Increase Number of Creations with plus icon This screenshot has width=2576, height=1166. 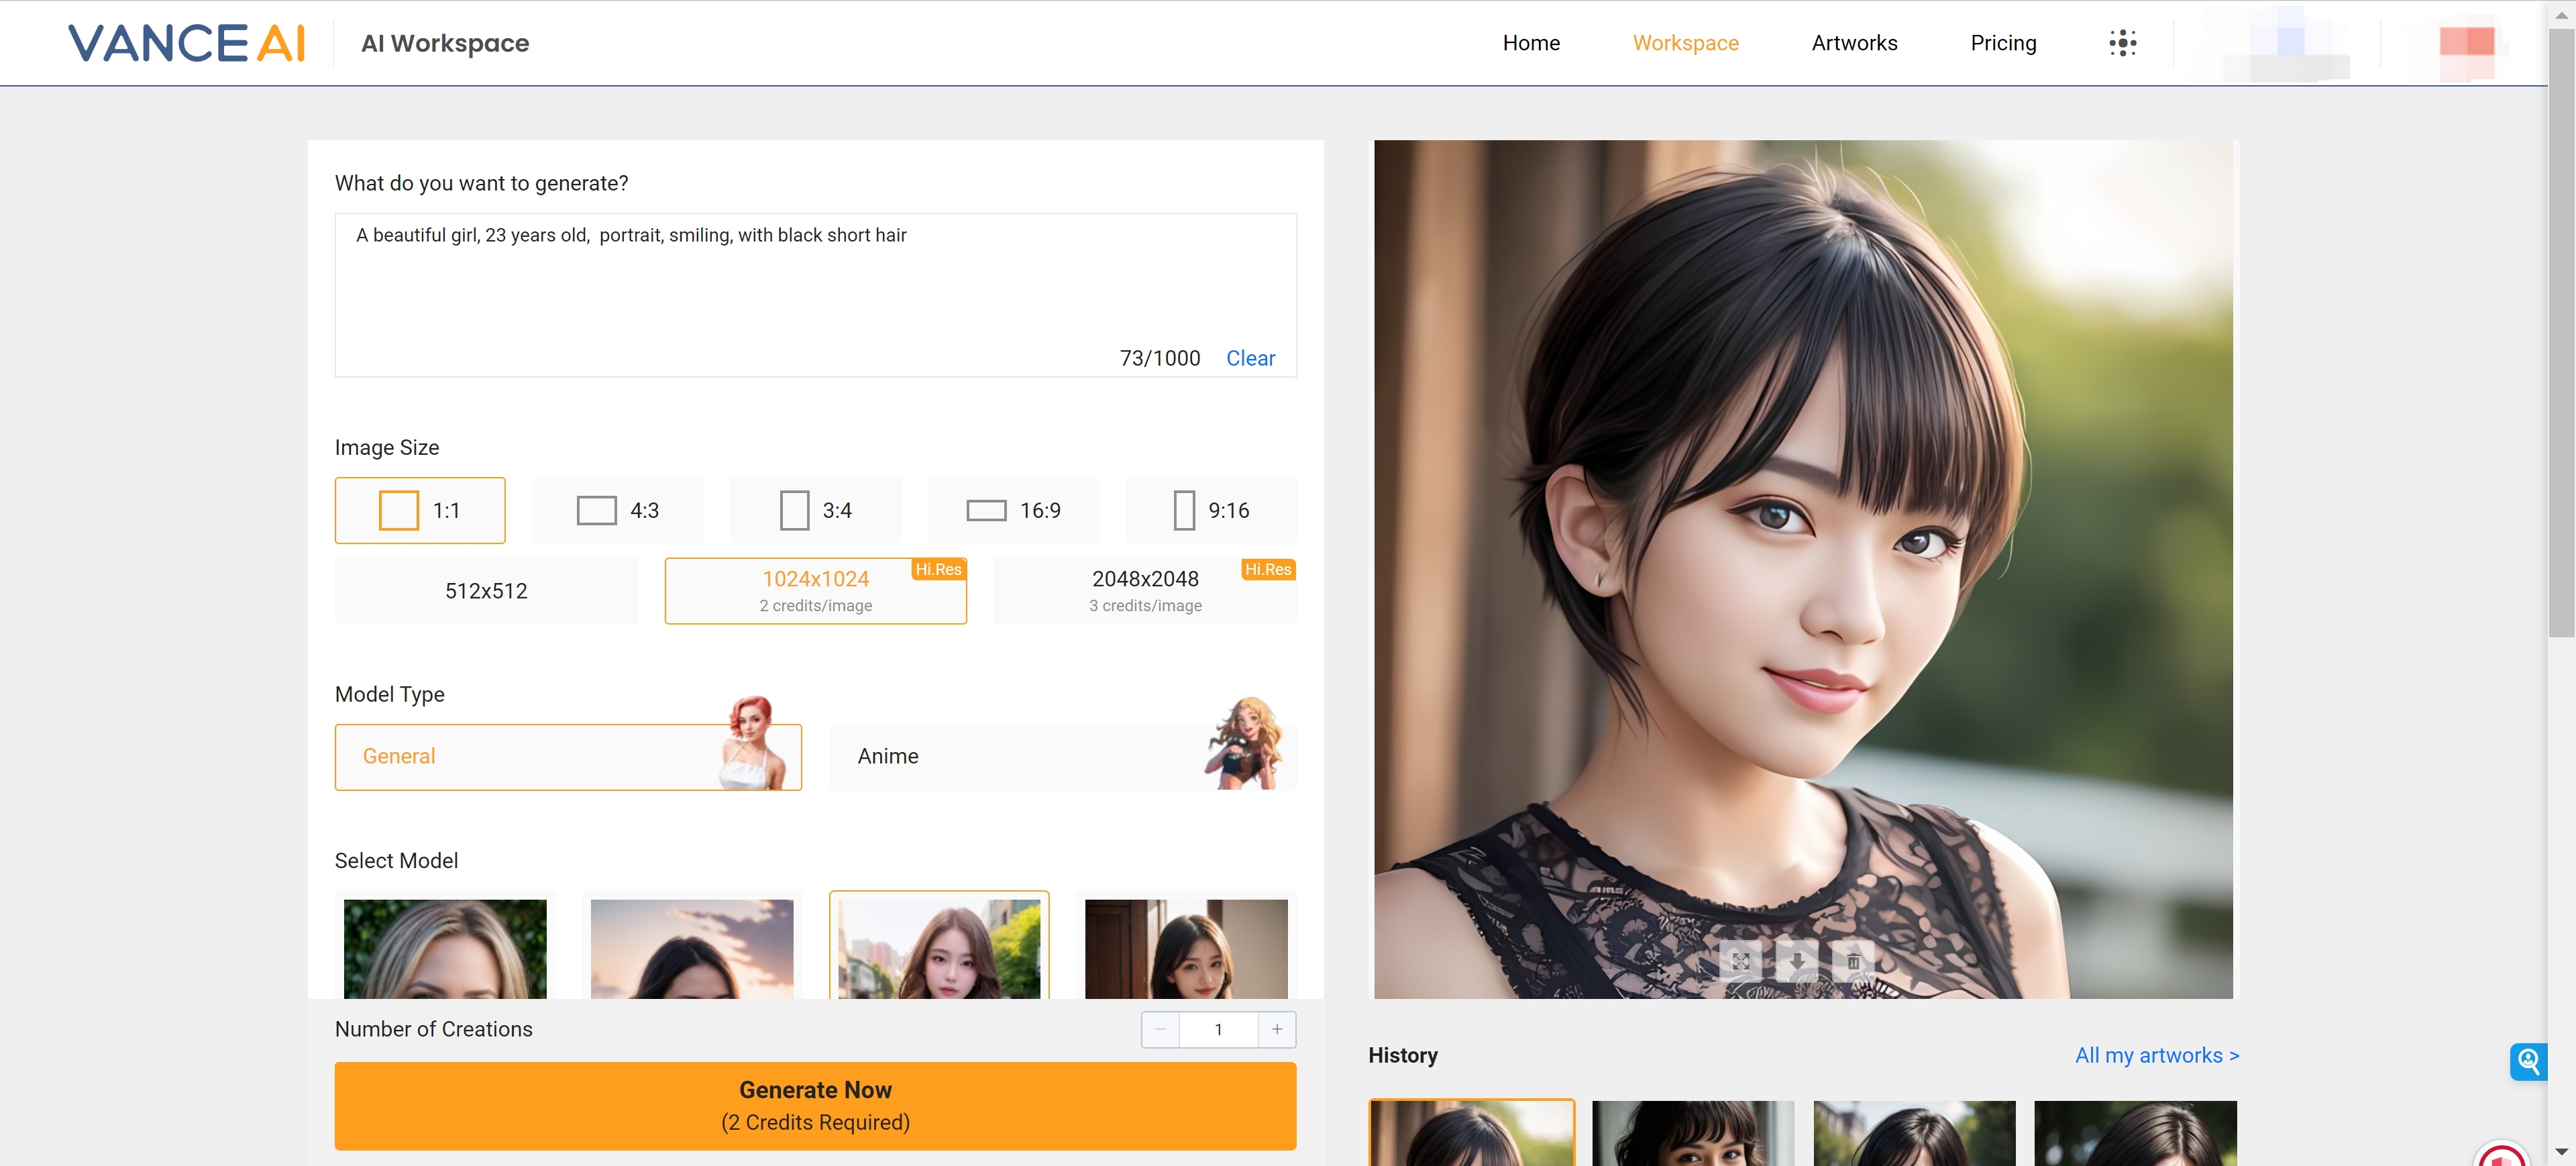[1277, 1029]
